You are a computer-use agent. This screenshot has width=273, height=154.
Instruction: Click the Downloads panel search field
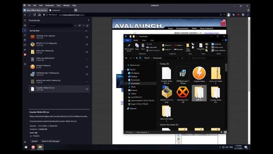(x=50, y=26)
